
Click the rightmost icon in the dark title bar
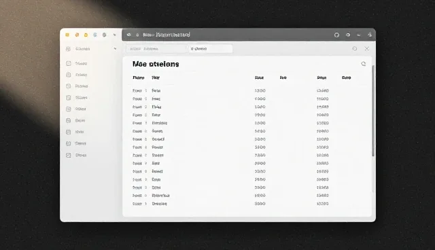pos(370,35)
